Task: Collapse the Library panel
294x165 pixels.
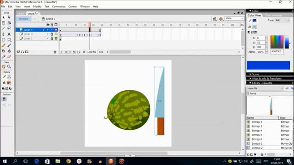Action: pyautogui.click(x=250, y=83)
